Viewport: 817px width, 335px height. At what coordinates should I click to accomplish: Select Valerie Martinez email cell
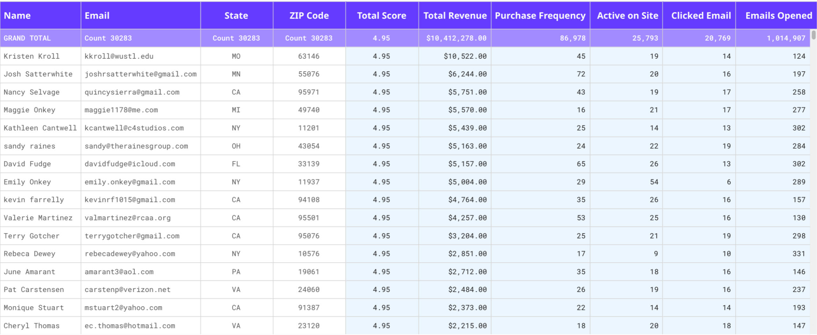point(127,218)
